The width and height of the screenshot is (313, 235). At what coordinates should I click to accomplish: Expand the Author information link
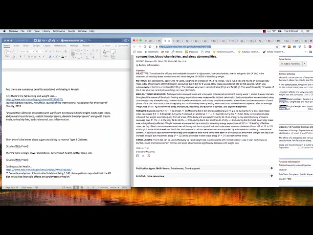148,65
